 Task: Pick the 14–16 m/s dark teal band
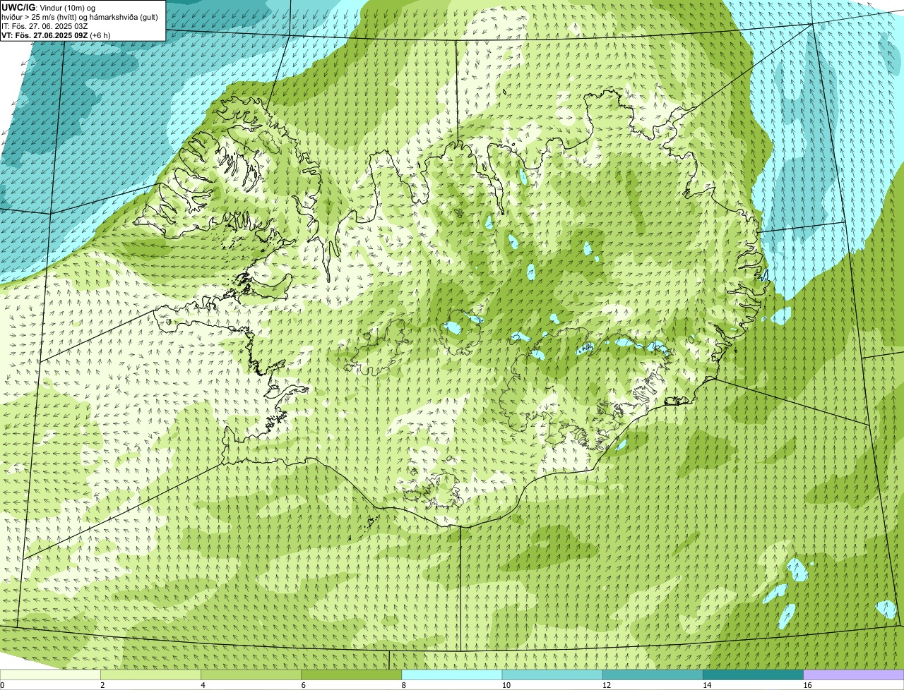coord(754,675)
